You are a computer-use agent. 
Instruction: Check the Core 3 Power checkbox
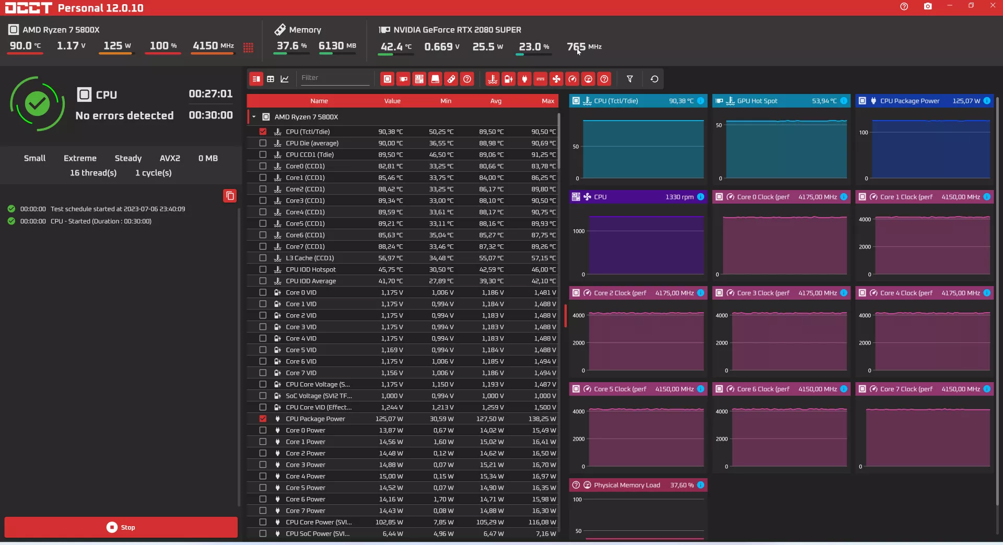(263, 465)
